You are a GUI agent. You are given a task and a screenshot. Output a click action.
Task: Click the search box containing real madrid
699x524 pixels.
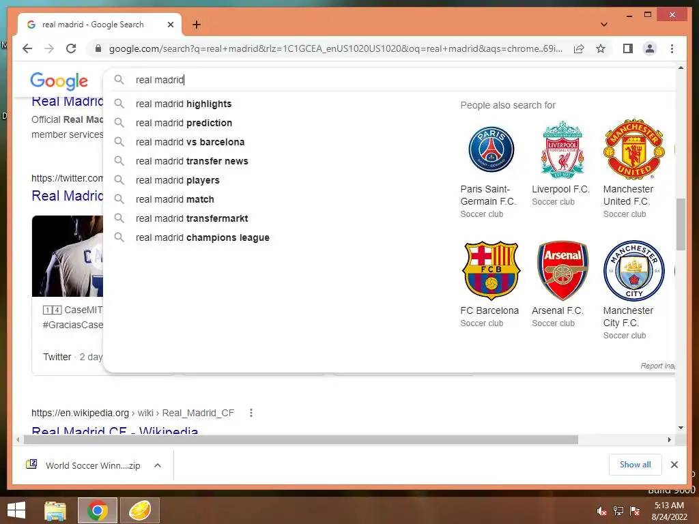(388, 80)
